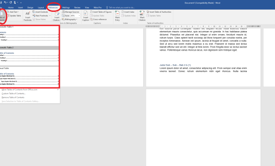Click the Mark Citation icon
275x166 pixels.
point(142,13)
